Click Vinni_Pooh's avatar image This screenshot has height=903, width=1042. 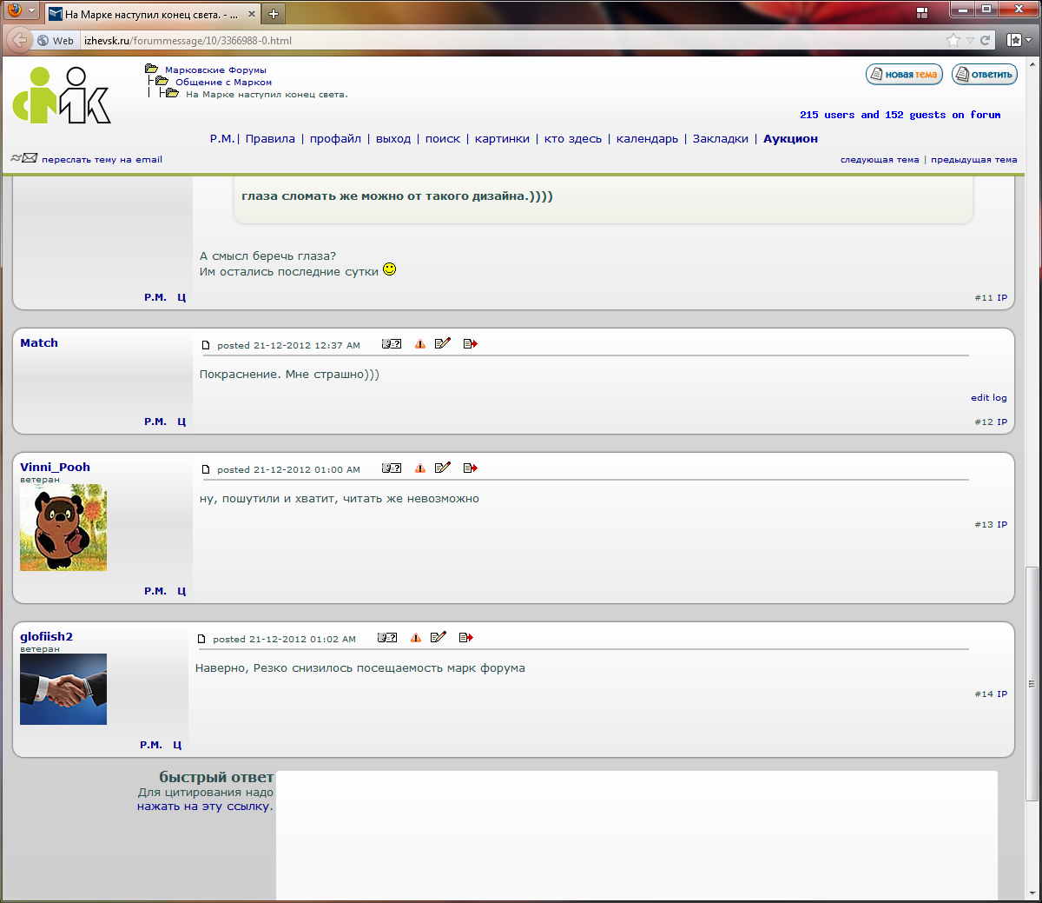pos(63,528)
